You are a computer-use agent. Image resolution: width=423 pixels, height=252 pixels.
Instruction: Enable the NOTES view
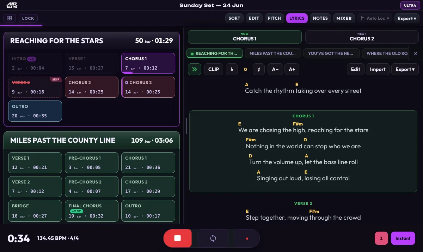click(x=320, y=18)
